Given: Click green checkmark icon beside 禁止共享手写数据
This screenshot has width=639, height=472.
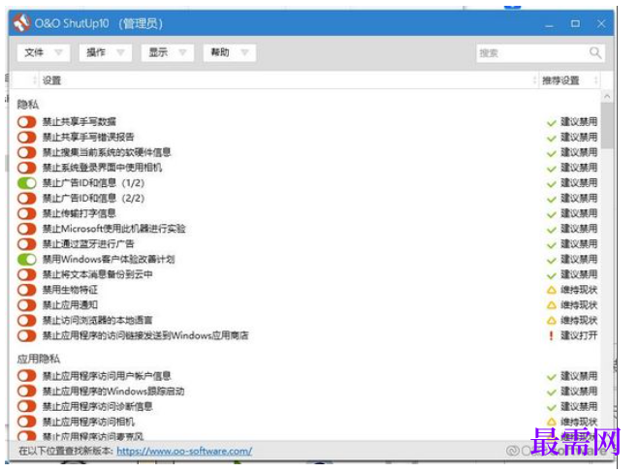Looking at the screenshot, I should [x=552, y=122].
